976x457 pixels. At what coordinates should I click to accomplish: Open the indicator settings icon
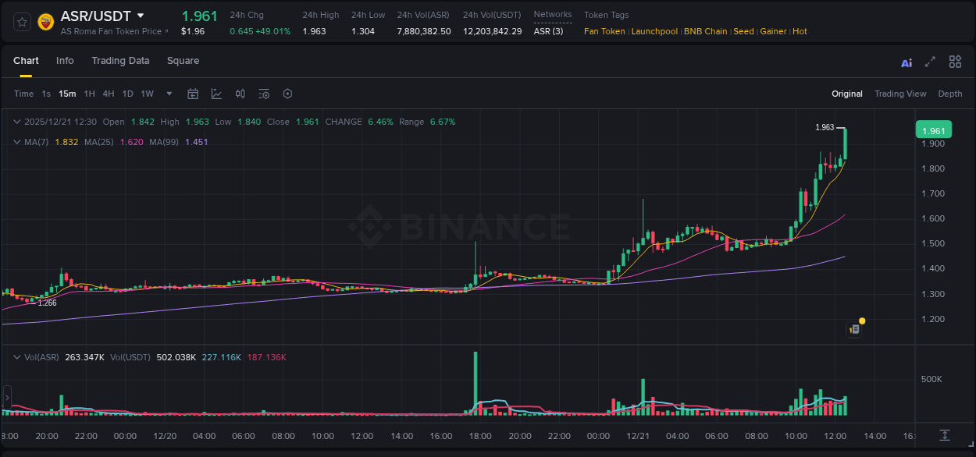[263, 94]
